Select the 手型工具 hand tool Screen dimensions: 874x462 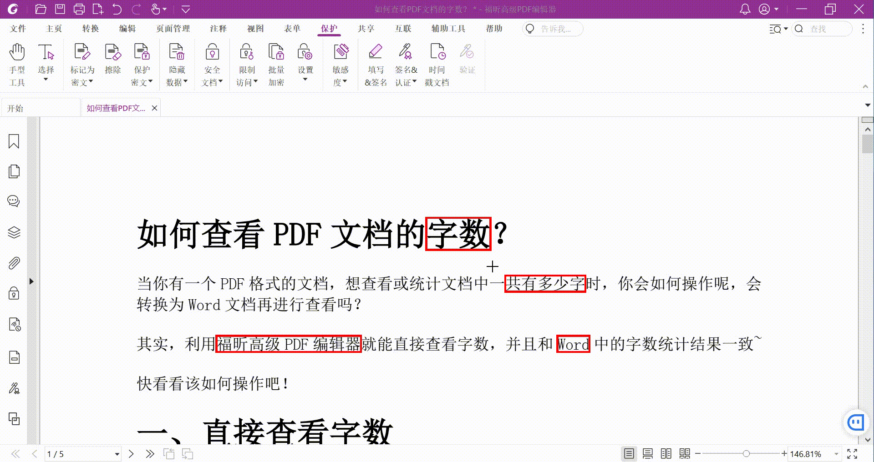pyautogui.click(x=17, y=64)
